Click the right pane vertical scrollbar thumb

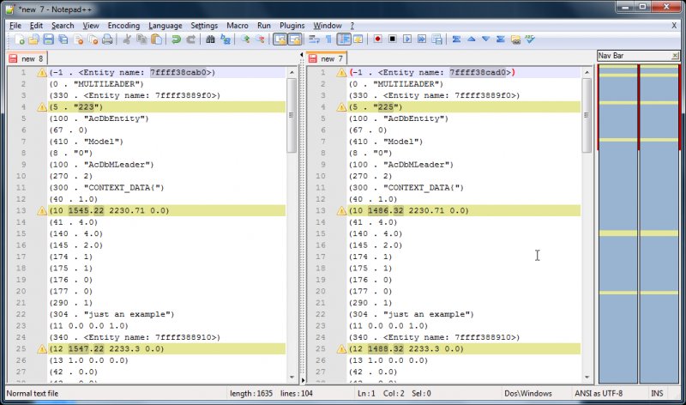click(x=587, y=116)
